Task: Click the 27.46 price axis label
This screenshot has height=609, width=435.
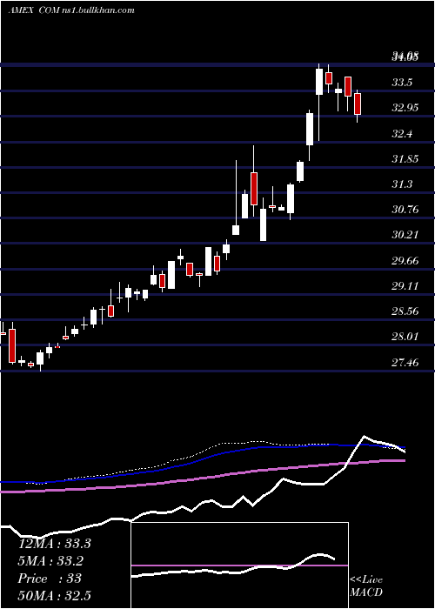Action: 405,363
